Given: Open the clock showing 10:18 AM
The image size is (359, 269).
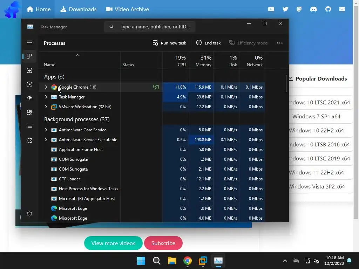Looking at the screenshot, I should coord(334,261).
